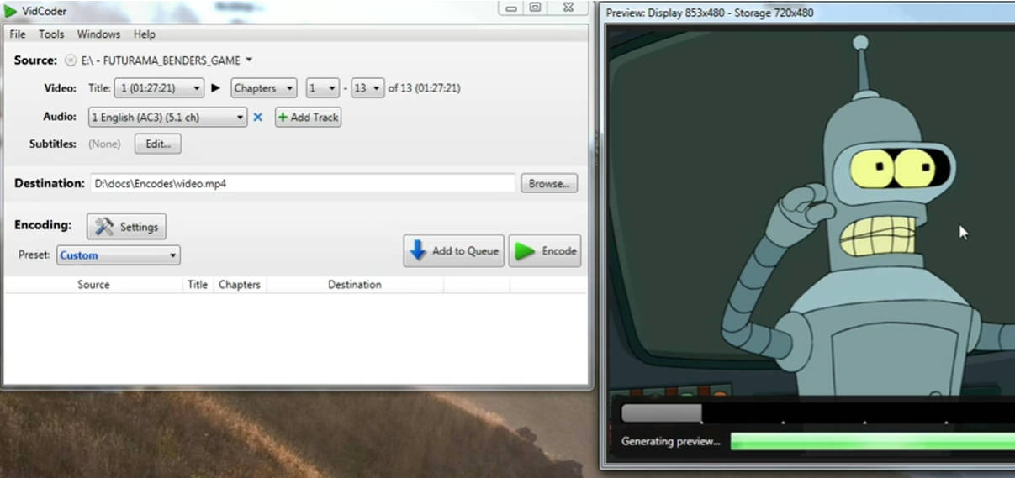This screenshot has height=478, width=1015.
Task: Click the text 'of 13 (01:27:21)'
Action: [424, 88]
